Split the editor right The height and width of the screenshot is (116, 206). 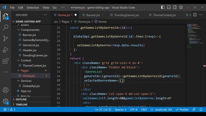click(195, 15)
